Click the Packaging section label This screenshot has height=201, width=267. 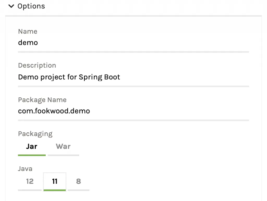tap(35, 134)
